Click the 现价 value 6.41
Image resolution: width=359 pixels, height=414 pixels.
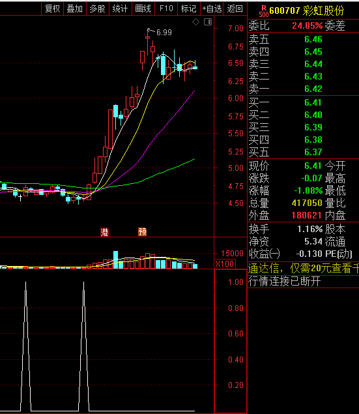(313, 166)
